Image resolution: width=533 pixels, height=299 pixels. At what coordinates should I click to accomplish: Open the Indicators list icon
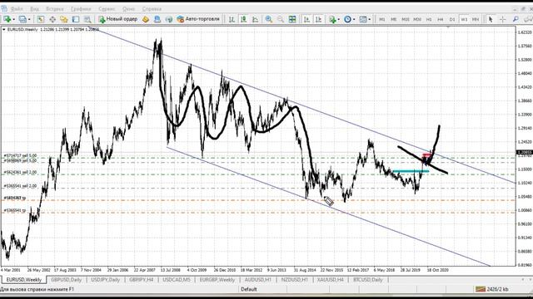tap(332, 19)
